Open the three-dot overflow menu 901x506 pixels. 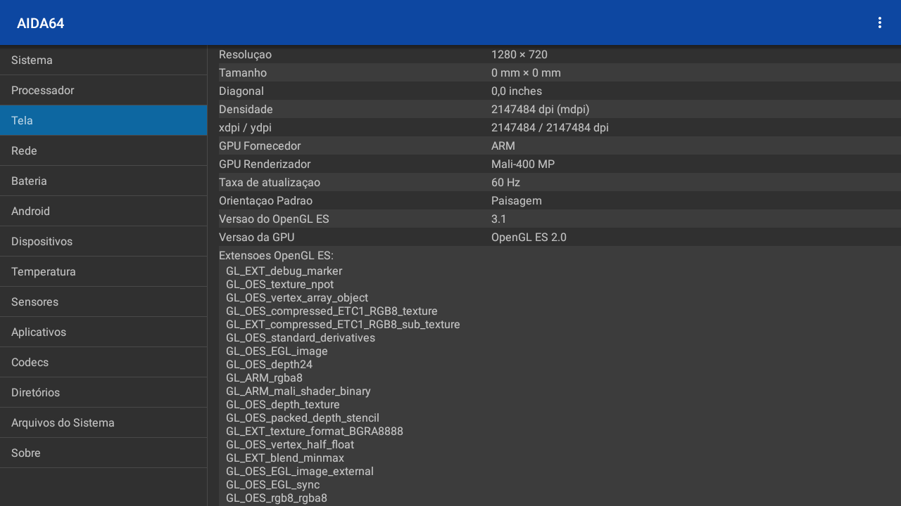879,22
